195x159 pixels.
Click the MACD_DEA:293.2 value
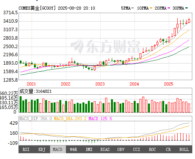click(x=70, y=119)
